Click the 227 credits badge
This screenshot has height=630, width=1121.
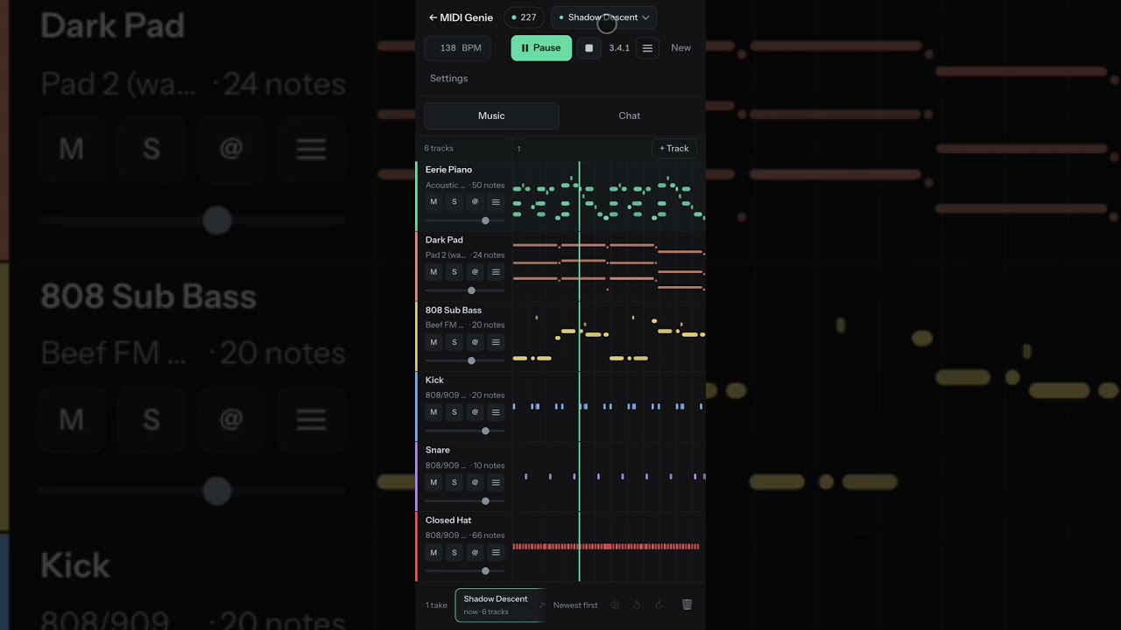[x=524, y=17]
